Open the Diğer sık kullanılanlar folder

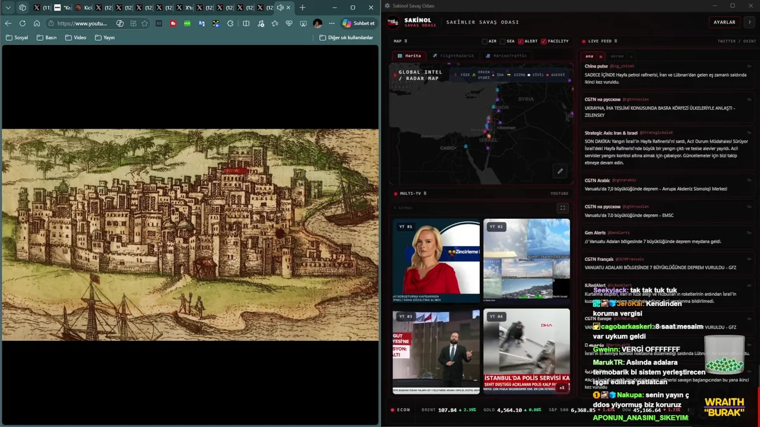346,37
